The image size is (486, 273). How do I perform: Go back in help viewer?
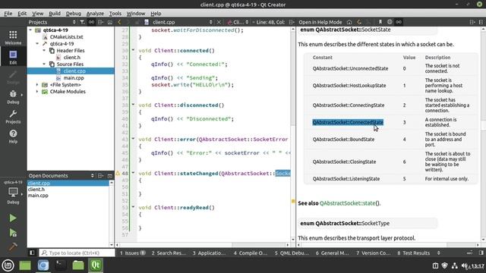click(x=359, y=22)
